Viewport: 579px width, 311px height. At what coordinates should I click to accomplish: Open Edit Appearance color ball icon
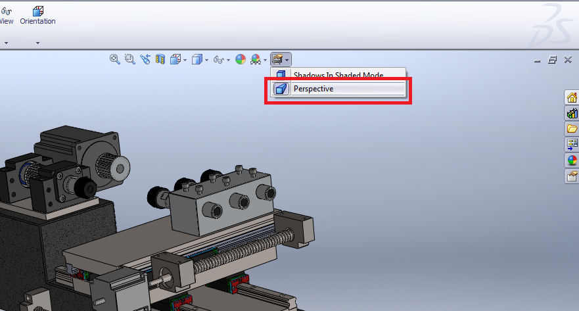(240, 59)
